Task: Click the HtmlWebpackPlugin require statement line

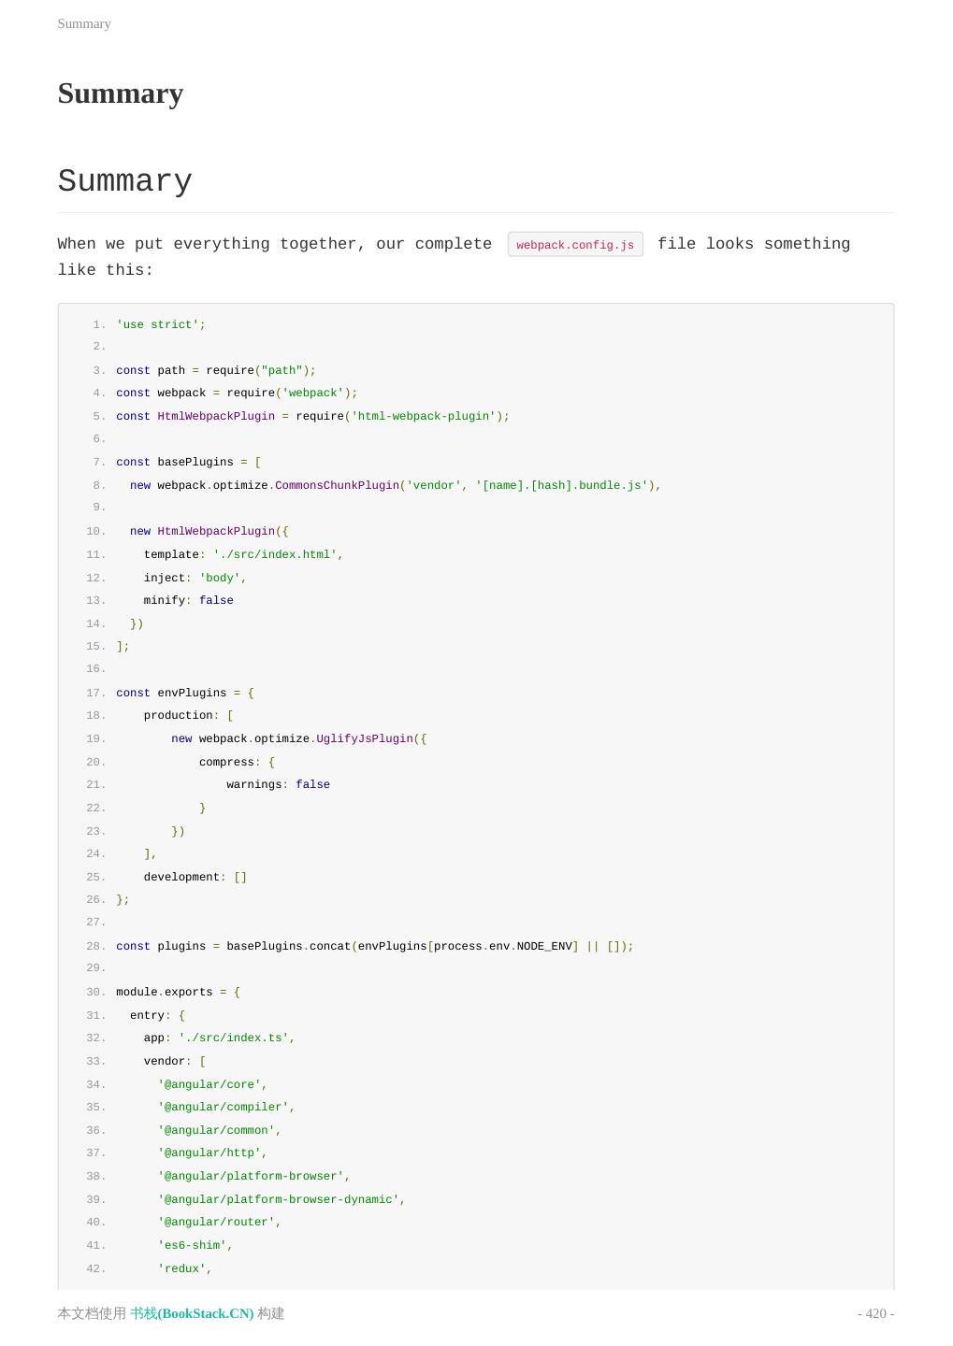Action: point(312,416)
